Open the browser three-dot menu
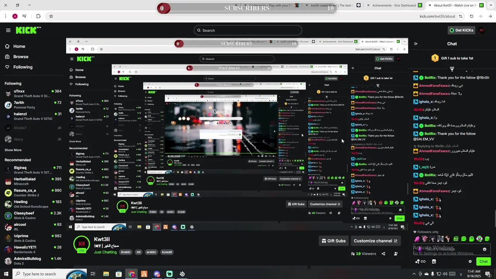The height and width of the screenshot is (279, 496). pos(5,16)
